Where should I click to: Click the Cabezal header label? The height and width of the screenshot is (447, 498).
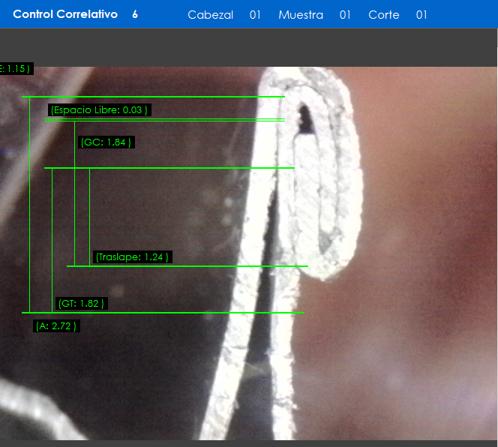[x=210, y=15]
